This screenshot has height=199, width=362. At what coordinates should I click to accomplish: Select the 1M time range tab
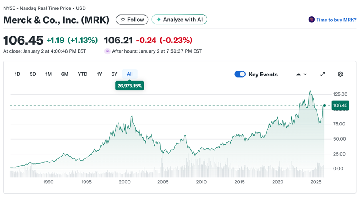[x=48, y=74]
